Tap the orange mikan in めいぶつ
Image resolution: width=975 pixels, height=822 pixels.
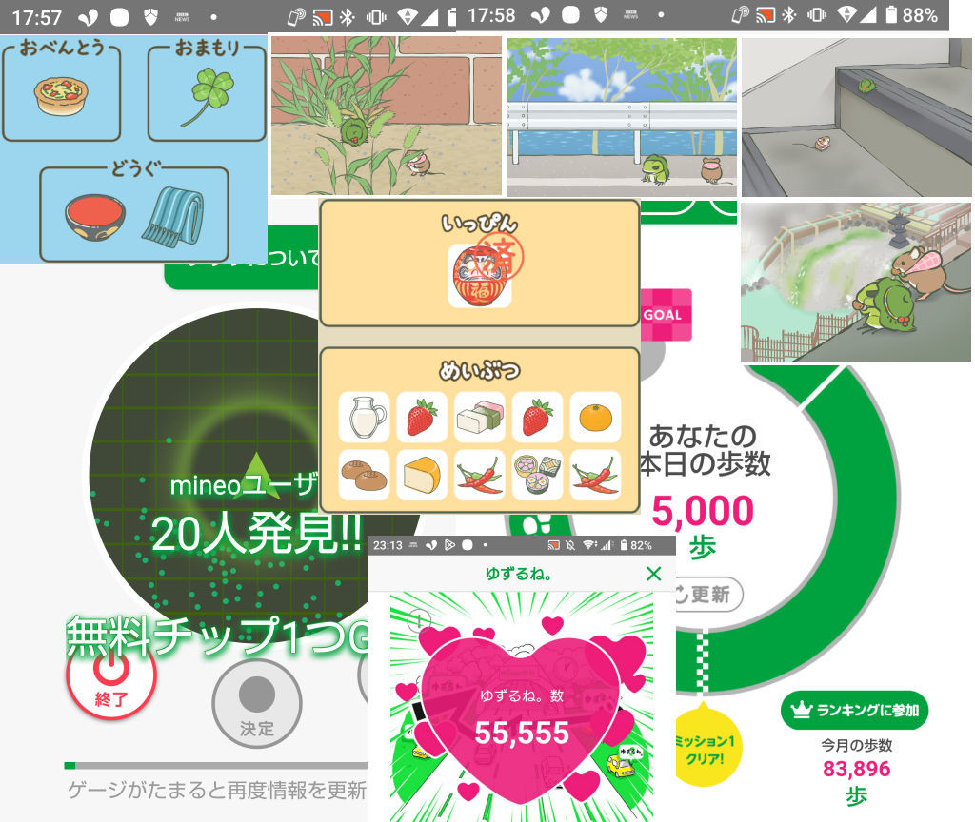[x=595, y=417]
